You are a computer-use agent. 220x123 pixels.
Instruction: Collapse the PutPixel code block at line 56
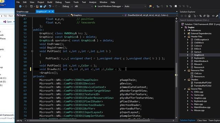(32, 51)
